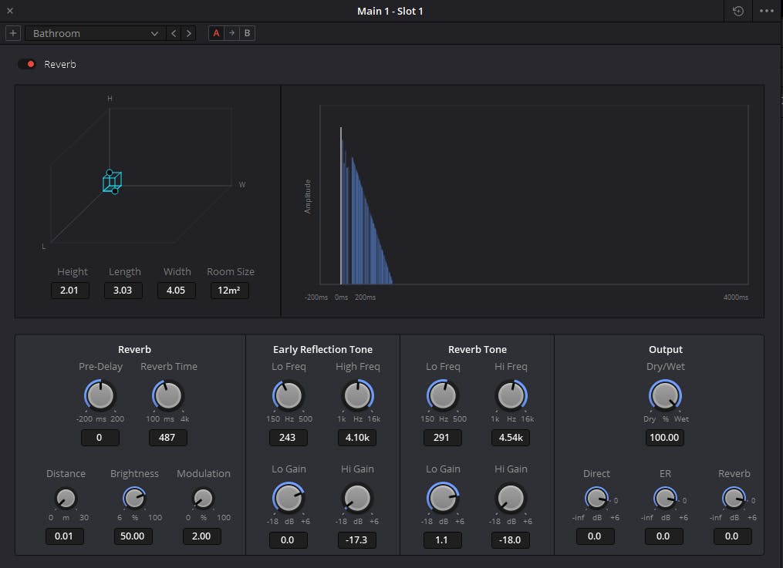Click the Reverb Time knob
The height and width of the screenshot is (568, 783).
pyautogui.click(x=168, y=396)
